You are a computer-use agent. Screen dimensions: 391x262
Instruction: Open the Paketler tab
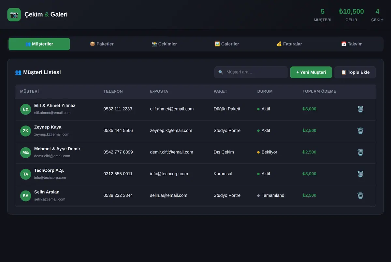click(102, 44)
